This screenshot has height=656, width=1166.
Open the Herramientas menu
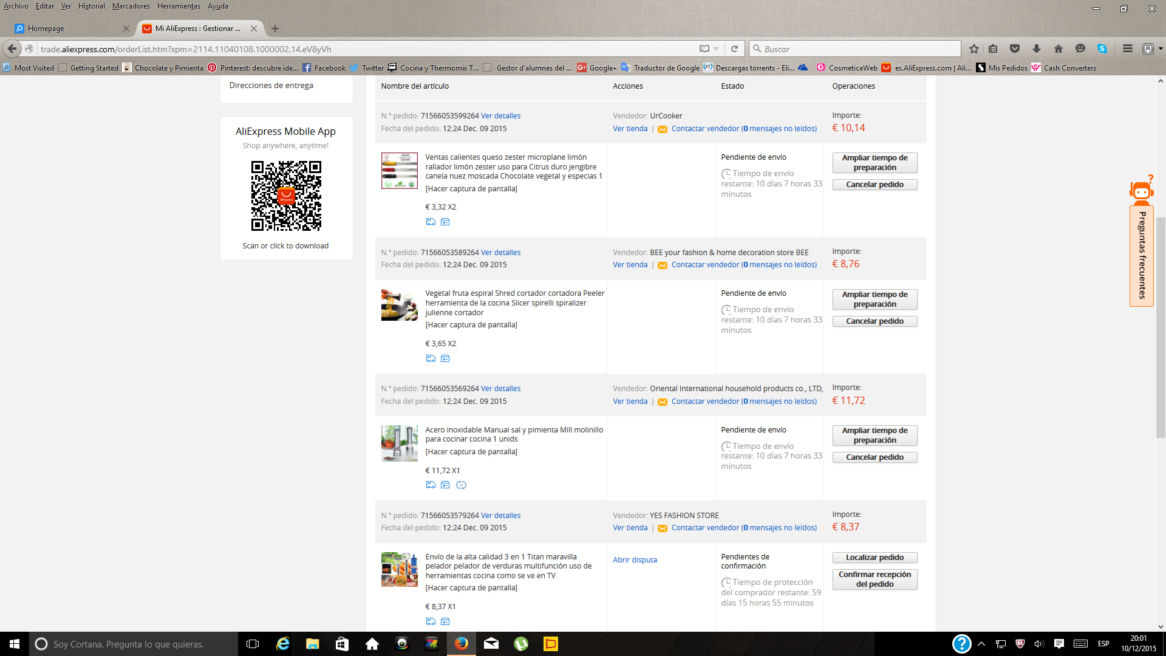click(x=179, y=6)
